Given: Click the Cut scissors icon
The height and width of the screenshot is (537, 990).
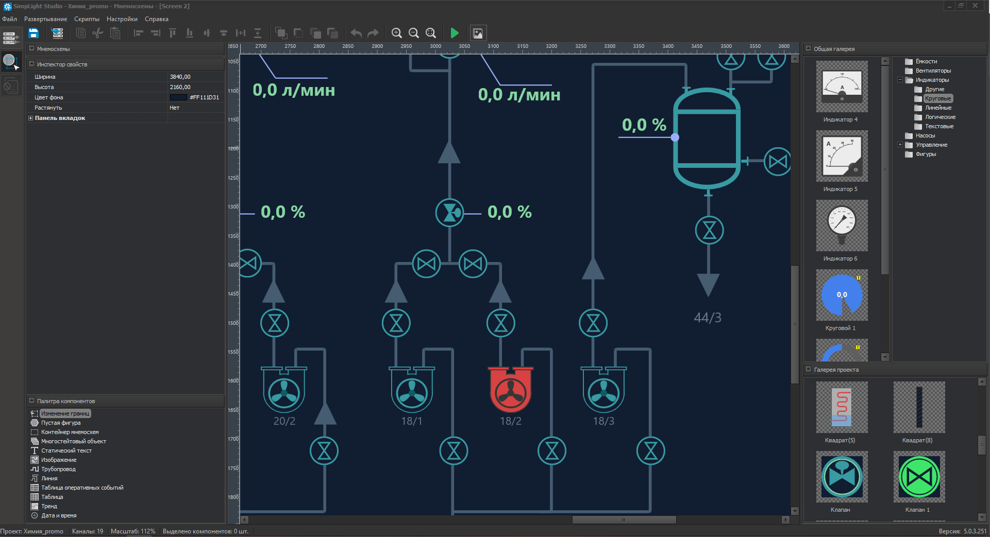Looking at the screenshot, I should coord(98,33).
